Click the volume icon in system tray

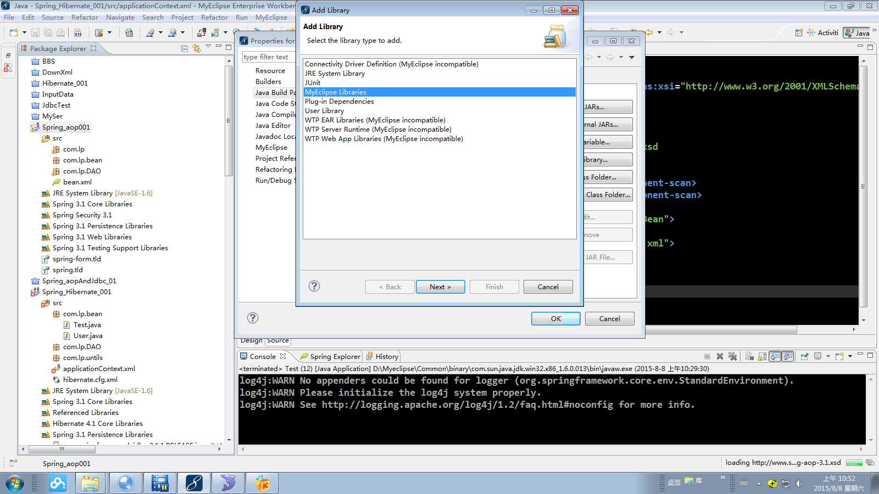point(799,484)
